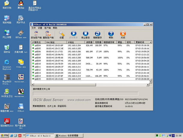Click the list's scroll down arrow
Viewport: 183px width, 138px height.
pos(151,82)
